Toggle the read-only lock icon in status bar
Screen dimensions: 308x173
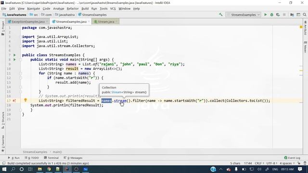[x=299, y=163]
